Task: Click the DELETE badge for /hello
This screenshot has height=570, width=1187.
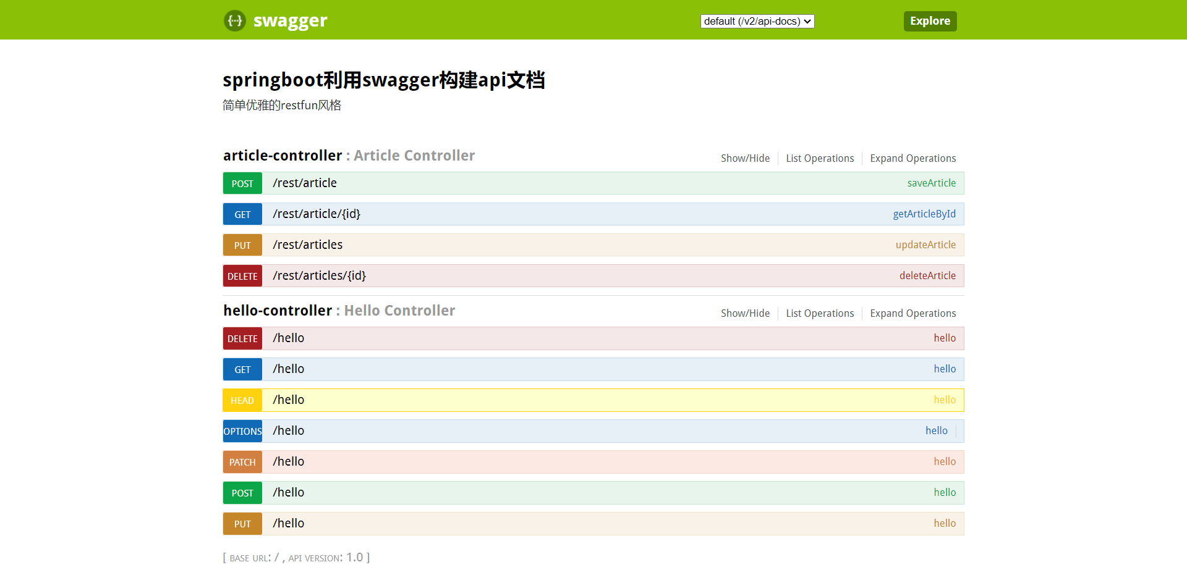Action: (242, 338)
